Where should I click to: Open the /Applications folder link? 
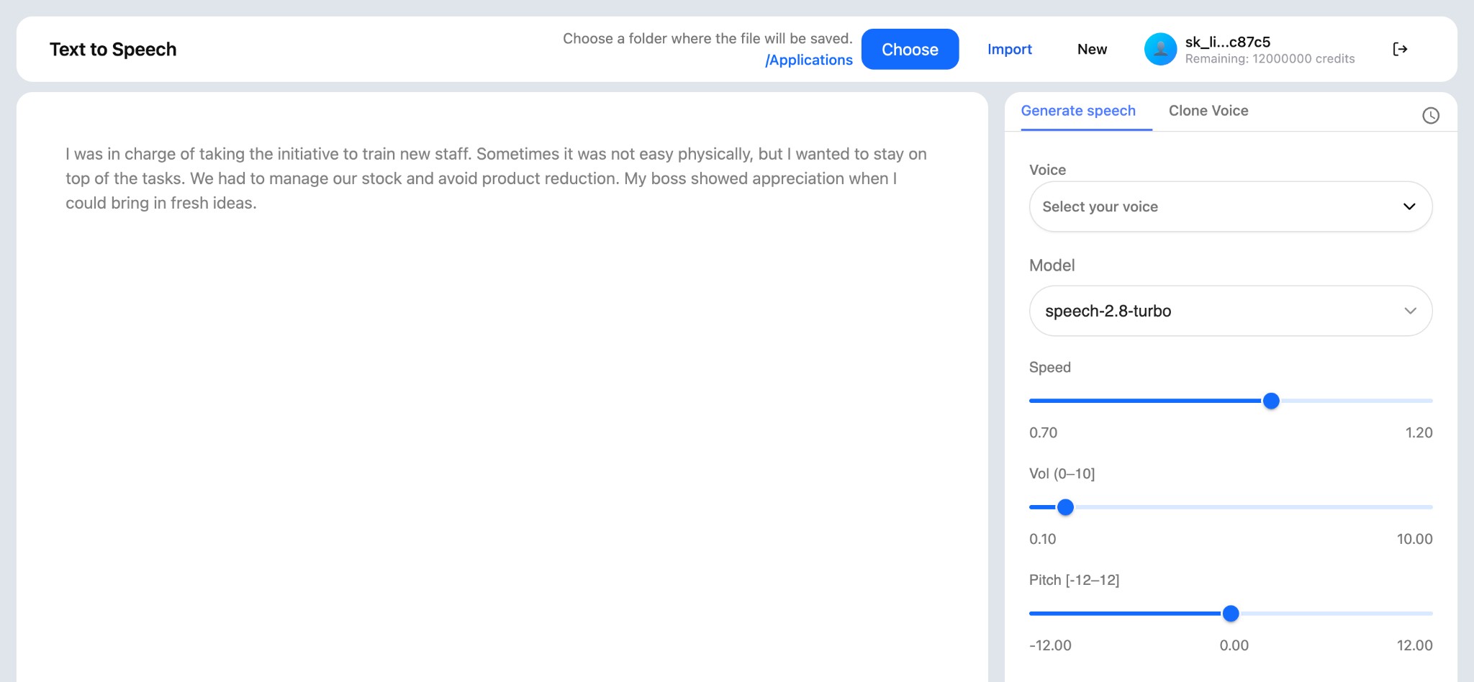[x=809, y=60]
